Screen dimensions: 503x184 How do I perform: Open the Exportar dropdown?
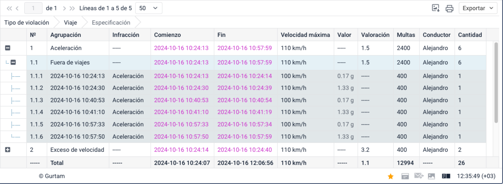click(477, 8)
